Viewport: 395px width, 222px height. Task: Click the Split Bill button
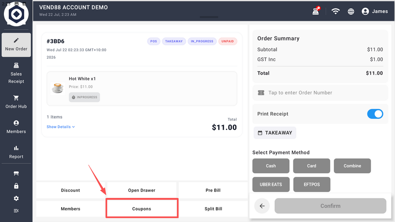(x=213, y=209)
